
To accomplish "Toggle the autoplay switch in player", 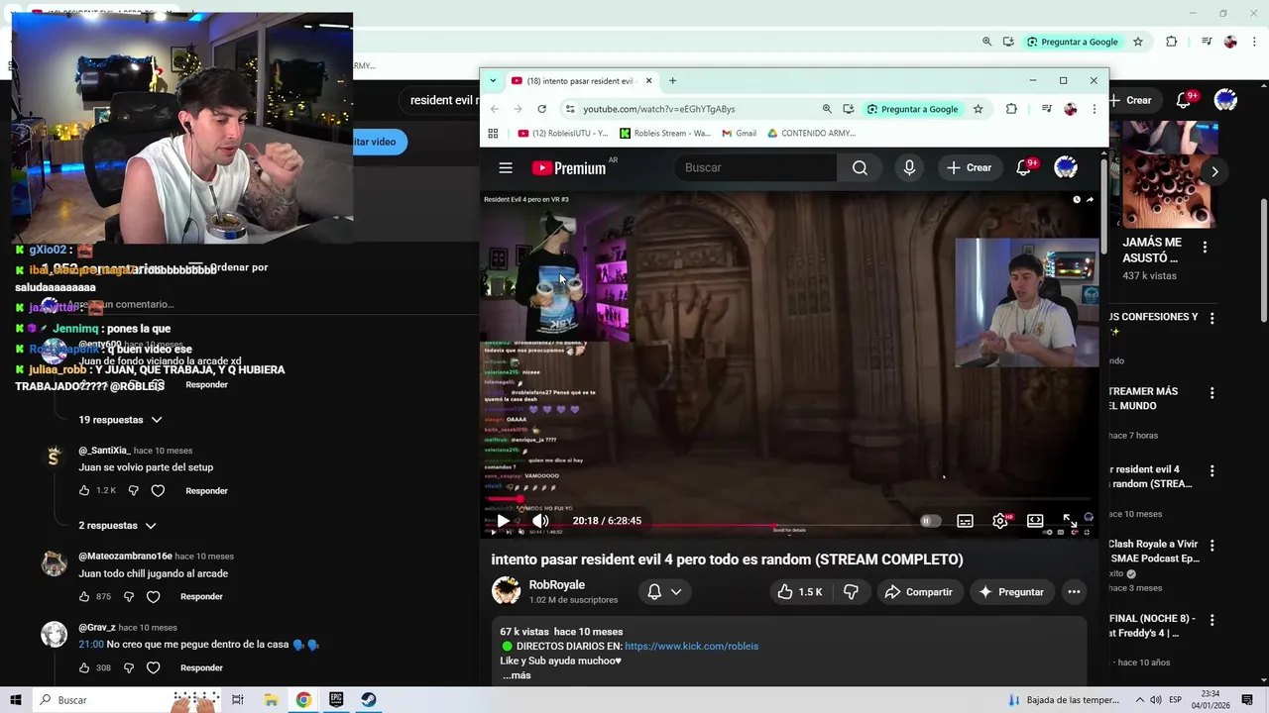I will pyautogui.click(x=929, y=521).
